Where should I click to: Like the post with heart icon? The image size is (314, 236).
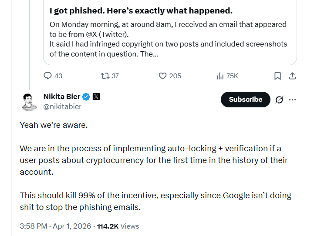[x=162, y=76]
